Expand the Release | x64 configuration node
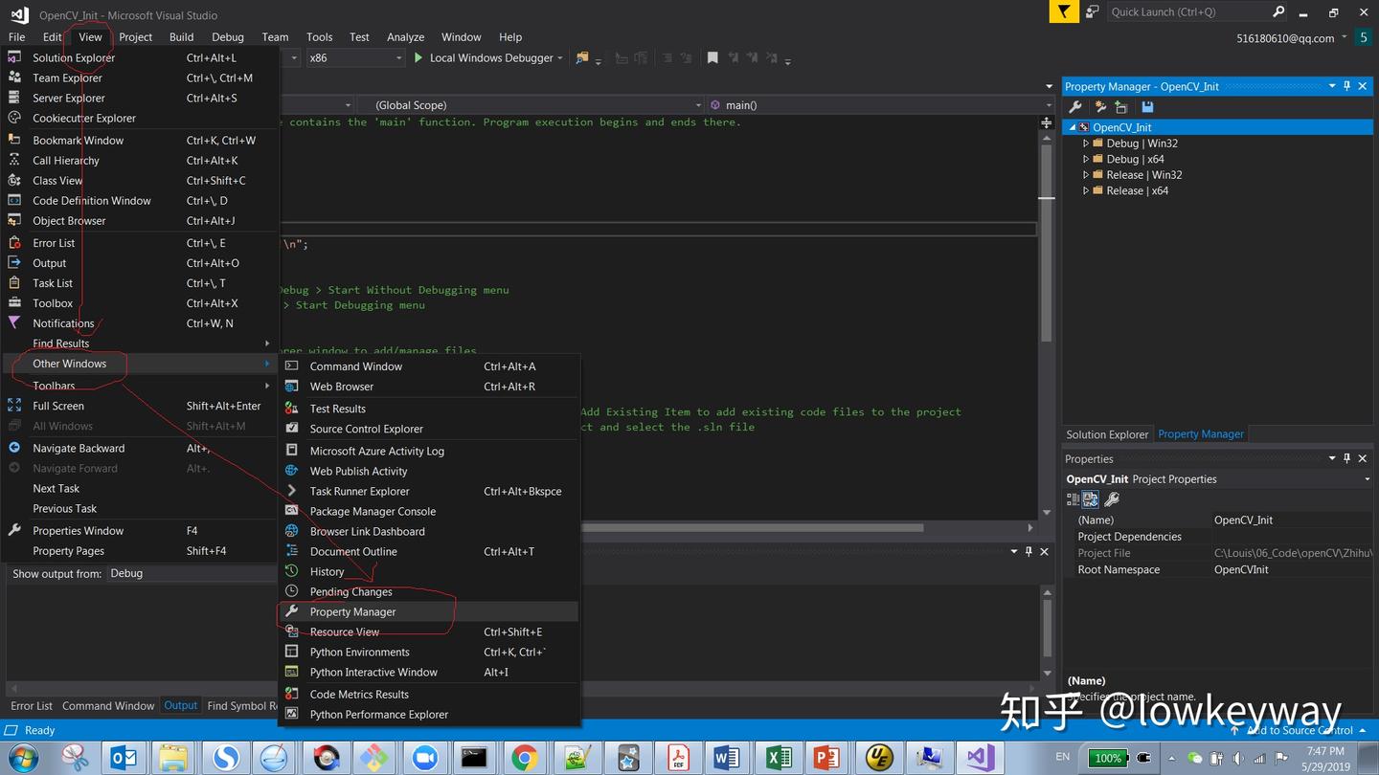 pyautogui.click(x=1086, y=191)
